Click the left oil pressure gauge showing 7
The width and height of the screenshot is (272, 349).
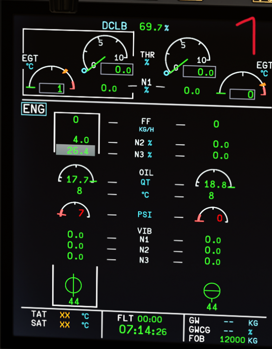[73, 210]
